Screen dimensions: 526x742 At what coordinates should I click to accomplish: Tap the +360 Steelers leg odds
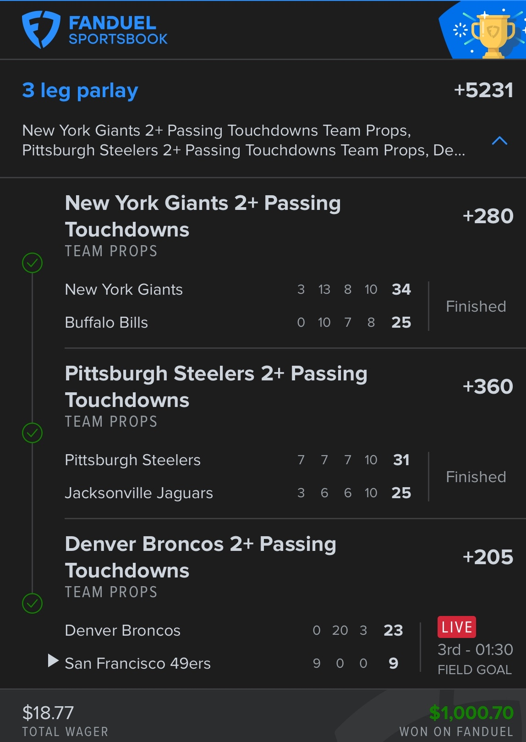tap(488, 387)
